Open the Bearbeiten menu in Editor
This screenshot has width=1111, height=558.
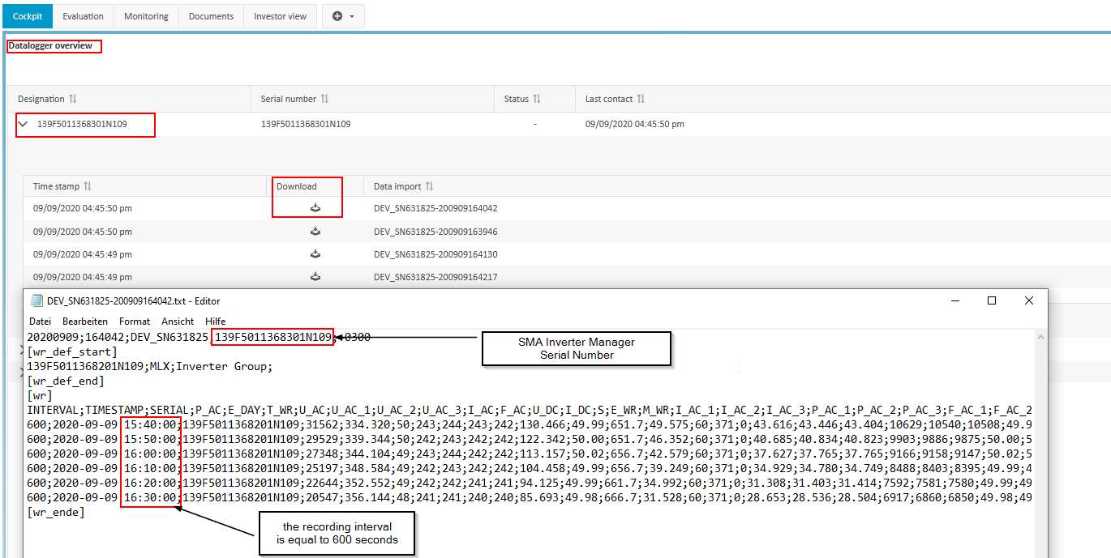(x=85, y=322)
